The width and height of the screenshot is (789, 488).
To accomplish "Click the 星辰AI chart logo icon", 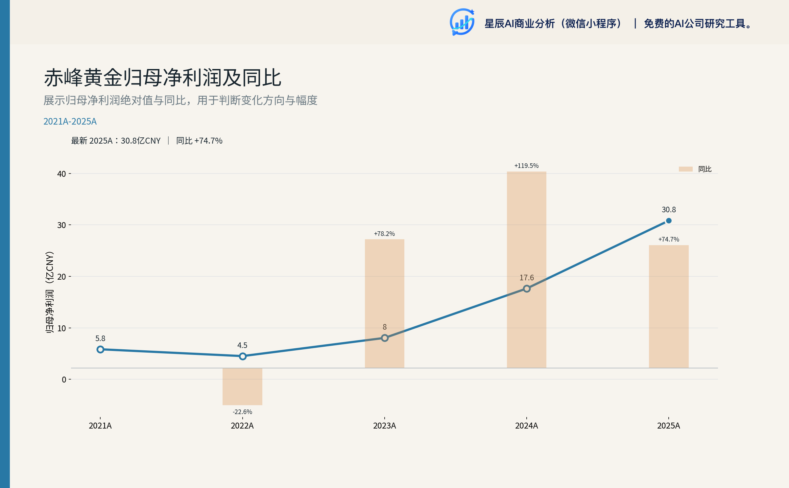I will pos(462,22).
